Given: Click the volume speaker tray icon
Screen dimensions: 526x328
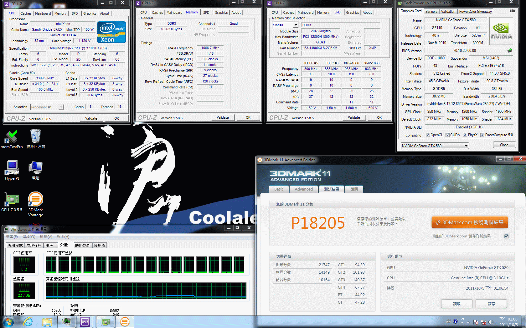Looking at the screenshot, I should point(491,322).
